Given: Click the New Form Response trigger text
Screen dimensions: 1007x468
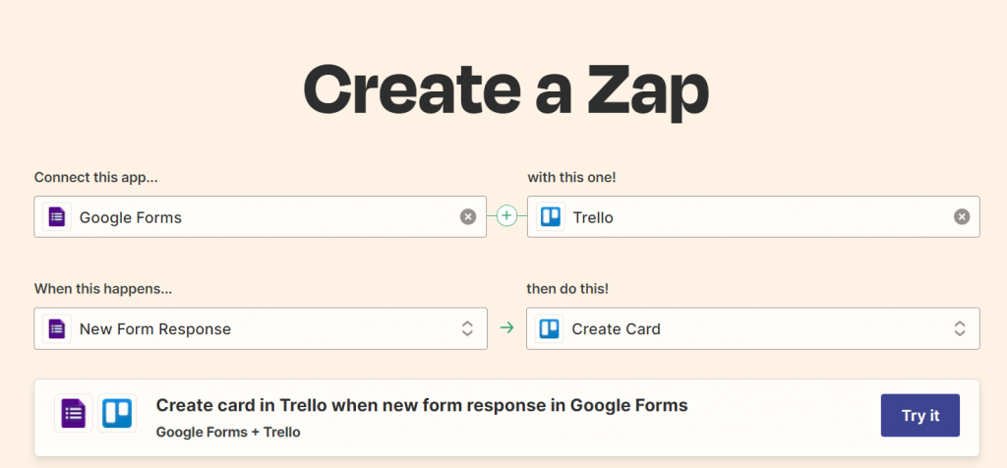Looking at the screenshot, I should tap(155, 329).
